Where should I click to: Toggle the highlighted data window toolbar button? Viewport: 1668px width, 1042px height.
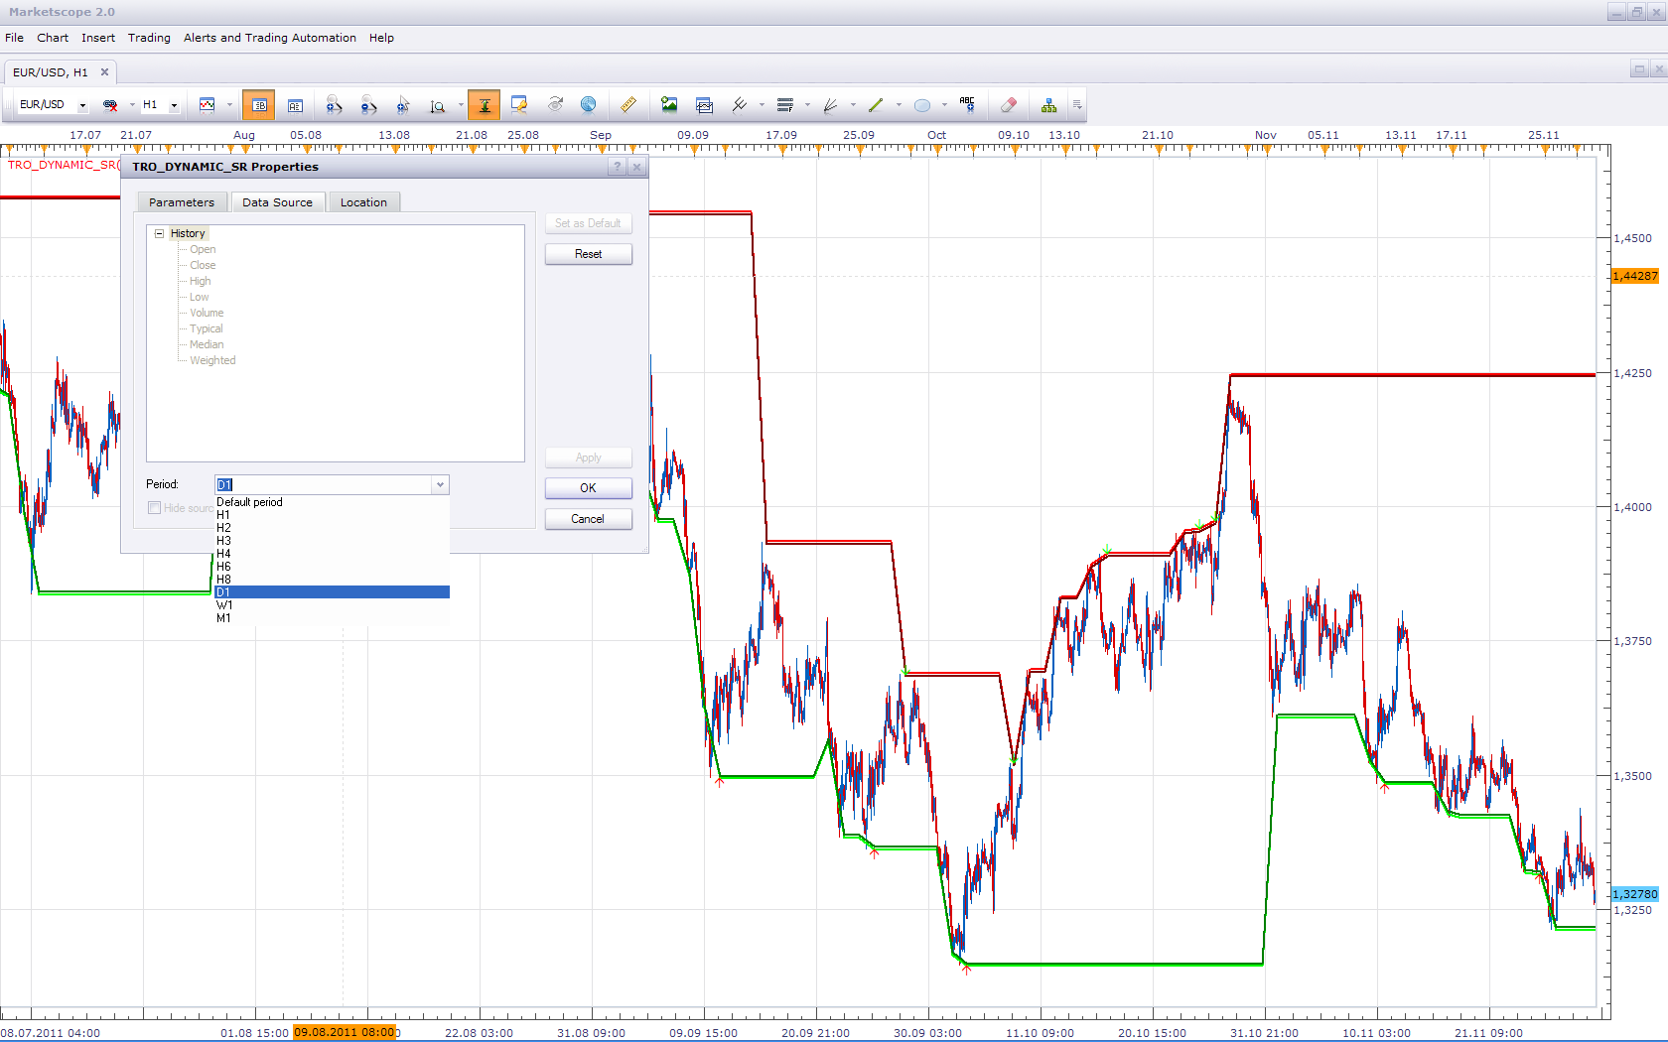pyautogui.click(x=259, y=105)
